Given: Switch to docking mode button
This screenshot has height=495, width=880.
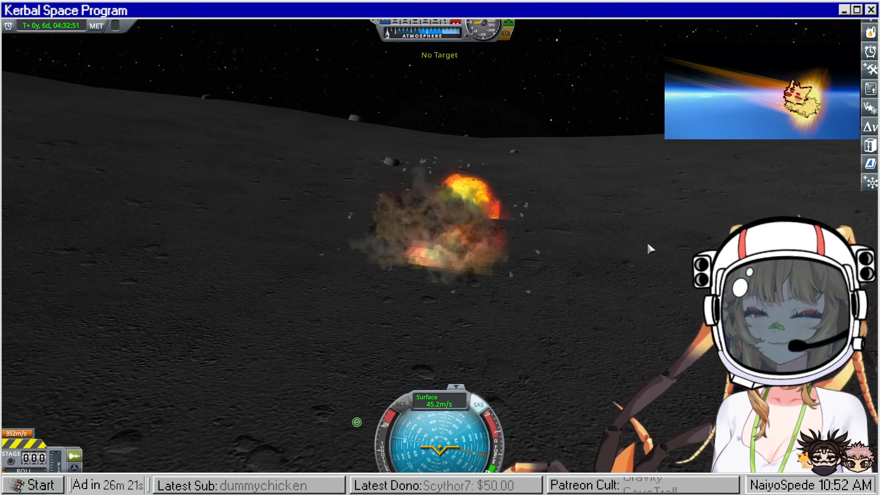Looking at the screenshot, I should coord(74,467).
